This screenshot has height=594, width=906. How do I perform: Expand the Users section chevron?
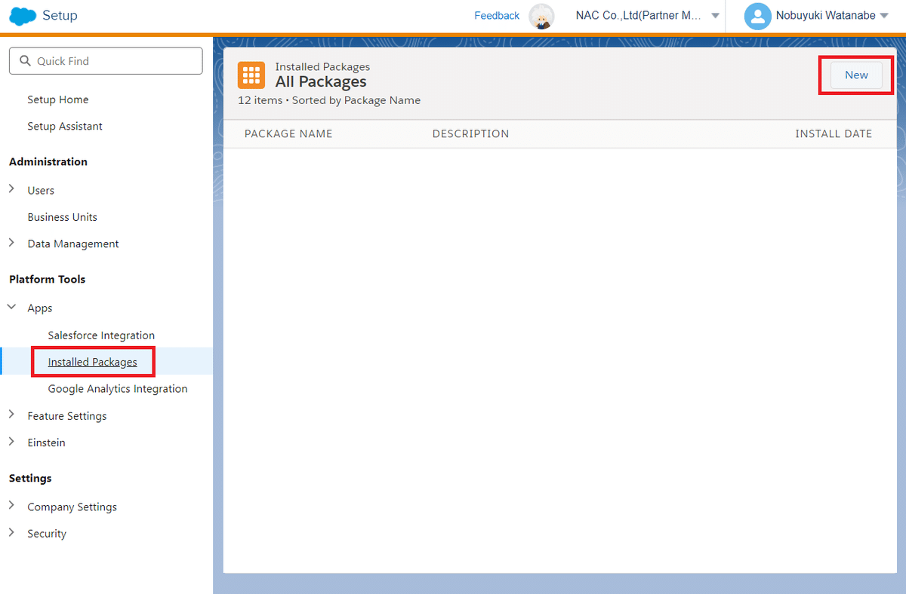pos(11,189)
